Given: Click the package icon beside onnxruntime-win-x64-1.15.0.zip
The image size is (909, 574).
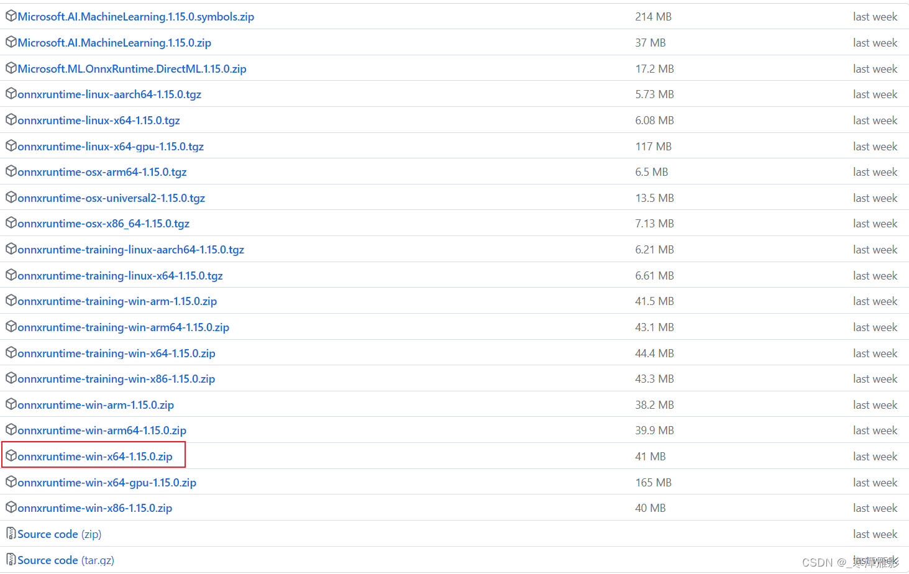Looking at the screenshot, I should [11, 455].
